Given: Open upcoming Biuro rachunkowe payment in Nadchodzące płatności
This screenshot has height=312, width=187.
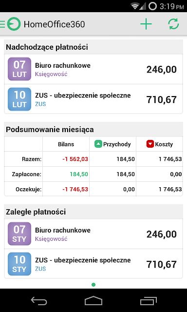Looking at the screenshot, I should coord(93,69).
